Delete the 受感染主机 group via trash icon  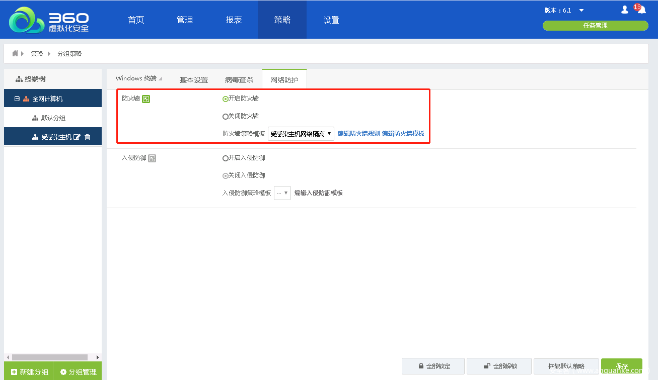(87, 137)
